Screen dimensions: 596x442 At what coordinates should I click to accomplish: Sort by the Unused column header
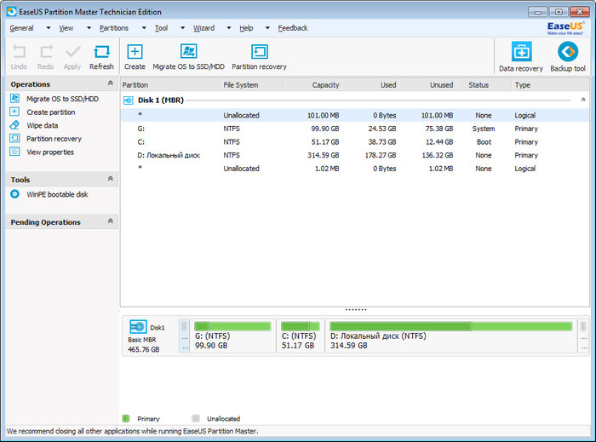427,85
